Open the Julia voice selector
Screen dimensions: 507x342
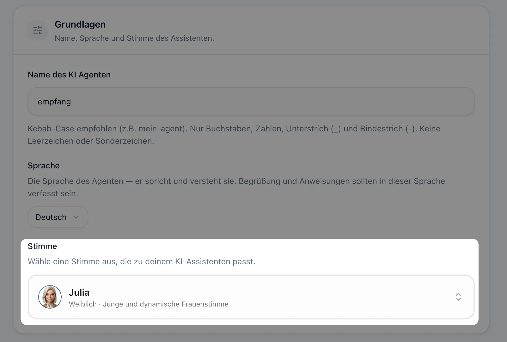coord(251,297)
